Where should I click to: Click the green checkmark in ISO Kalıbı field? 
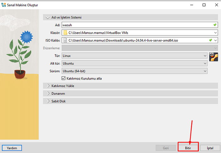click(211, 40)
